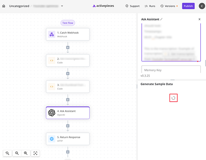Expand the flow name dropdown arrow
The height and width of the screenshot is (160, 206).
coord(62,6)
